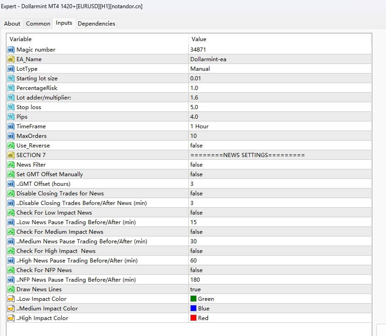This screenshot has height=336, width=386.
Task: Click the boolean icon beside News Filter
Action: click(x=11, y=165)
